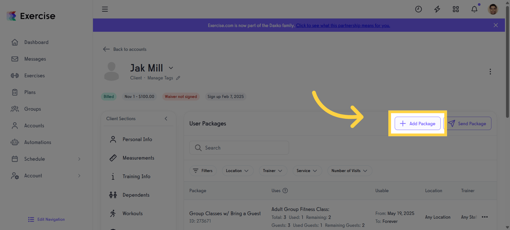View recent history via clock icon
Viewport: 510px width, 230px height.
418,9
